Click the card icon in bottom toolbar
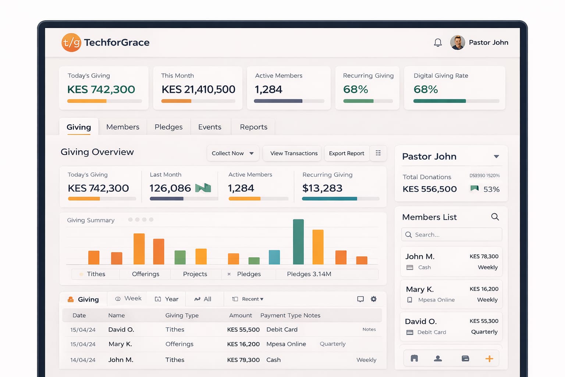The image size is (565, 377). coord(465,359)
